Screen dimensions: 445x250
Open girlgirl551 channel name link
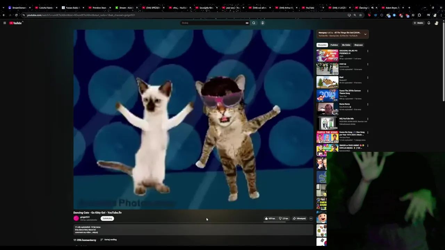(85, 217)
